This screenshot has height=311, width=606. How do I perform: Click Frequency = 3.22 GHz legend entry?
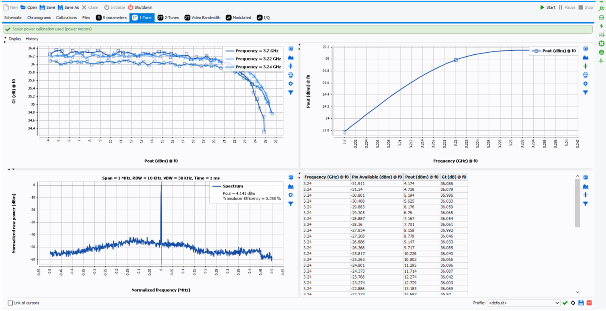253,59
